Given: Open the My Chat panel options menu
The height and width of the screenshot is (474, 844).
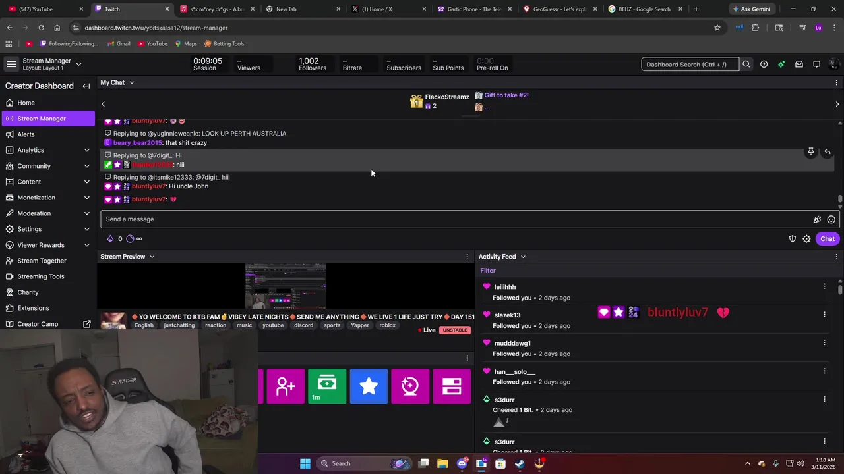Looking at the screenshot, I should (837, 82).
